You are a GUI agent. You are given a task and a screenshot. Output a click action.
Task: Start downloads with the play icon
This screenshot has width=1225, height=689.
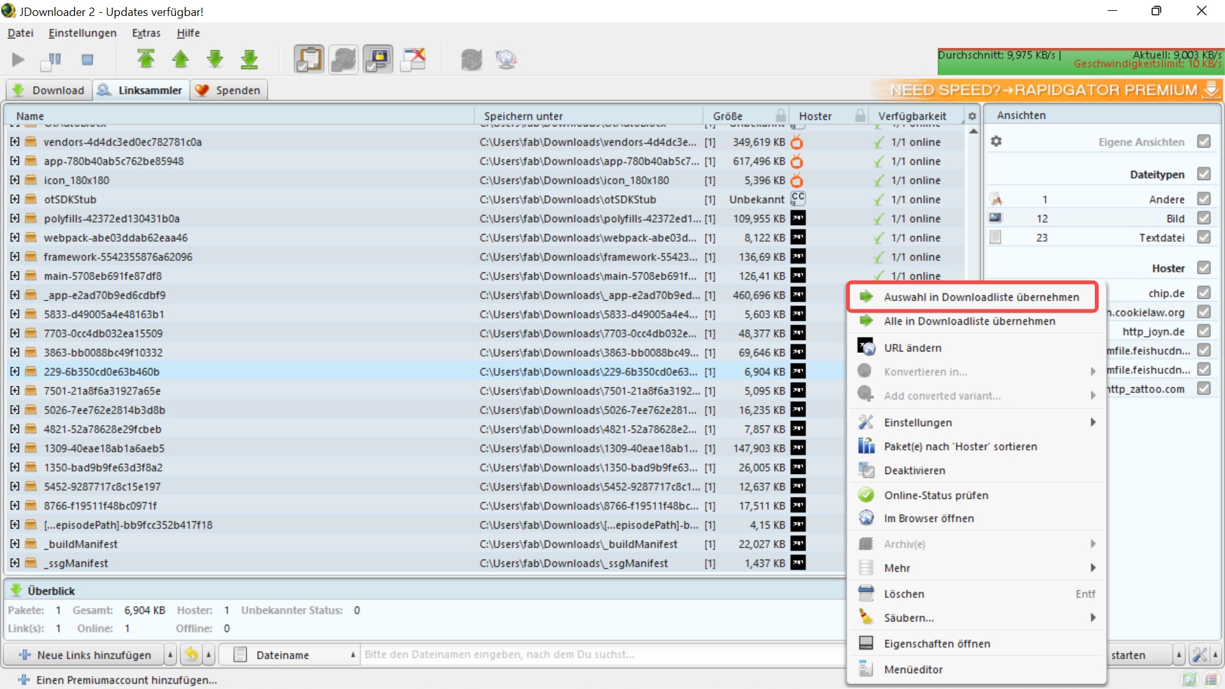click(18, 60)
